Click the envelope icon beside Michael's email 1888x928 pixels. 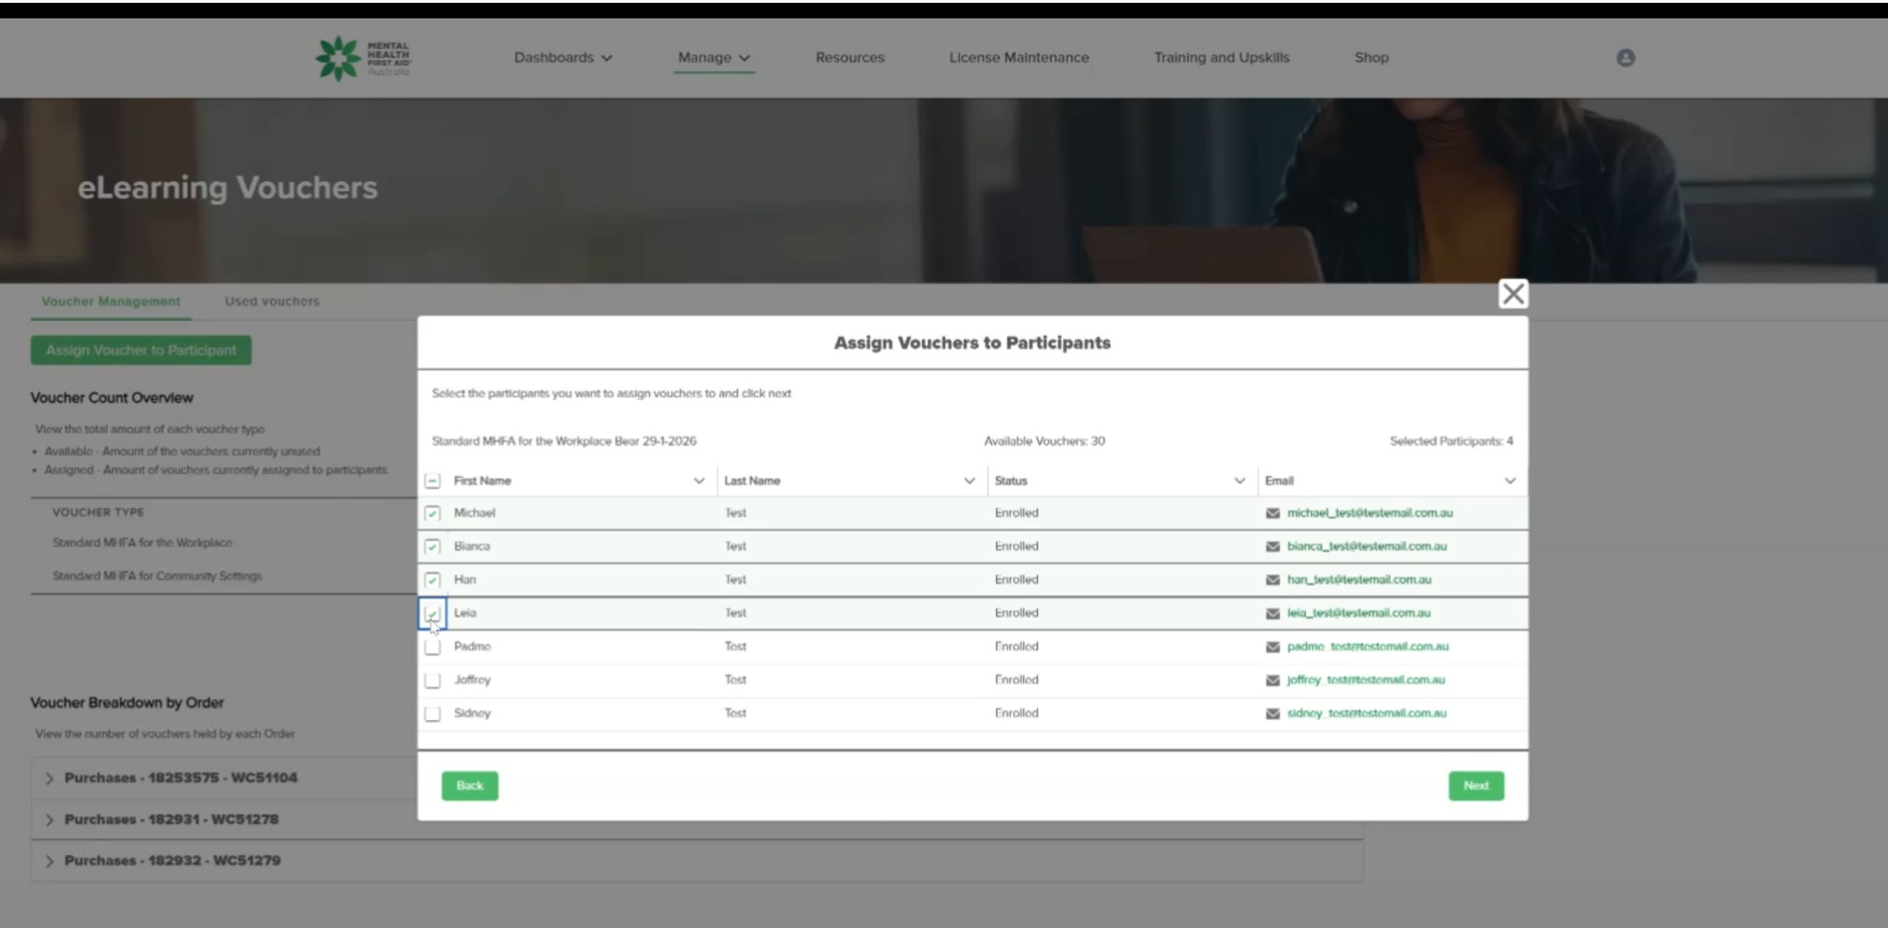(1273, 513)
